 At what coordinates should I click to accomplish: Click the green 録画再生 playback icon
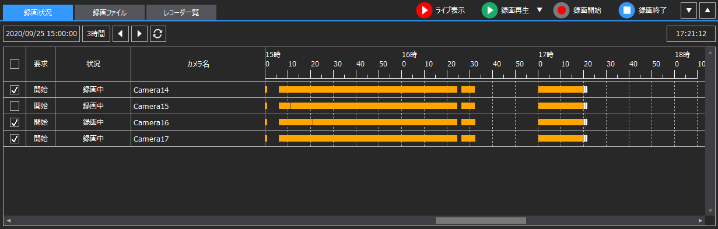coord(490,10)
